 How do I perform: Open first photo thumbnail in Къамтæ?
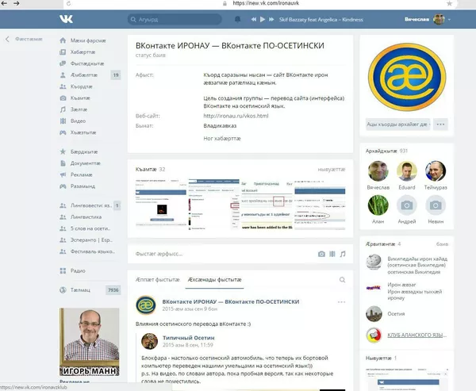point(160,205)
